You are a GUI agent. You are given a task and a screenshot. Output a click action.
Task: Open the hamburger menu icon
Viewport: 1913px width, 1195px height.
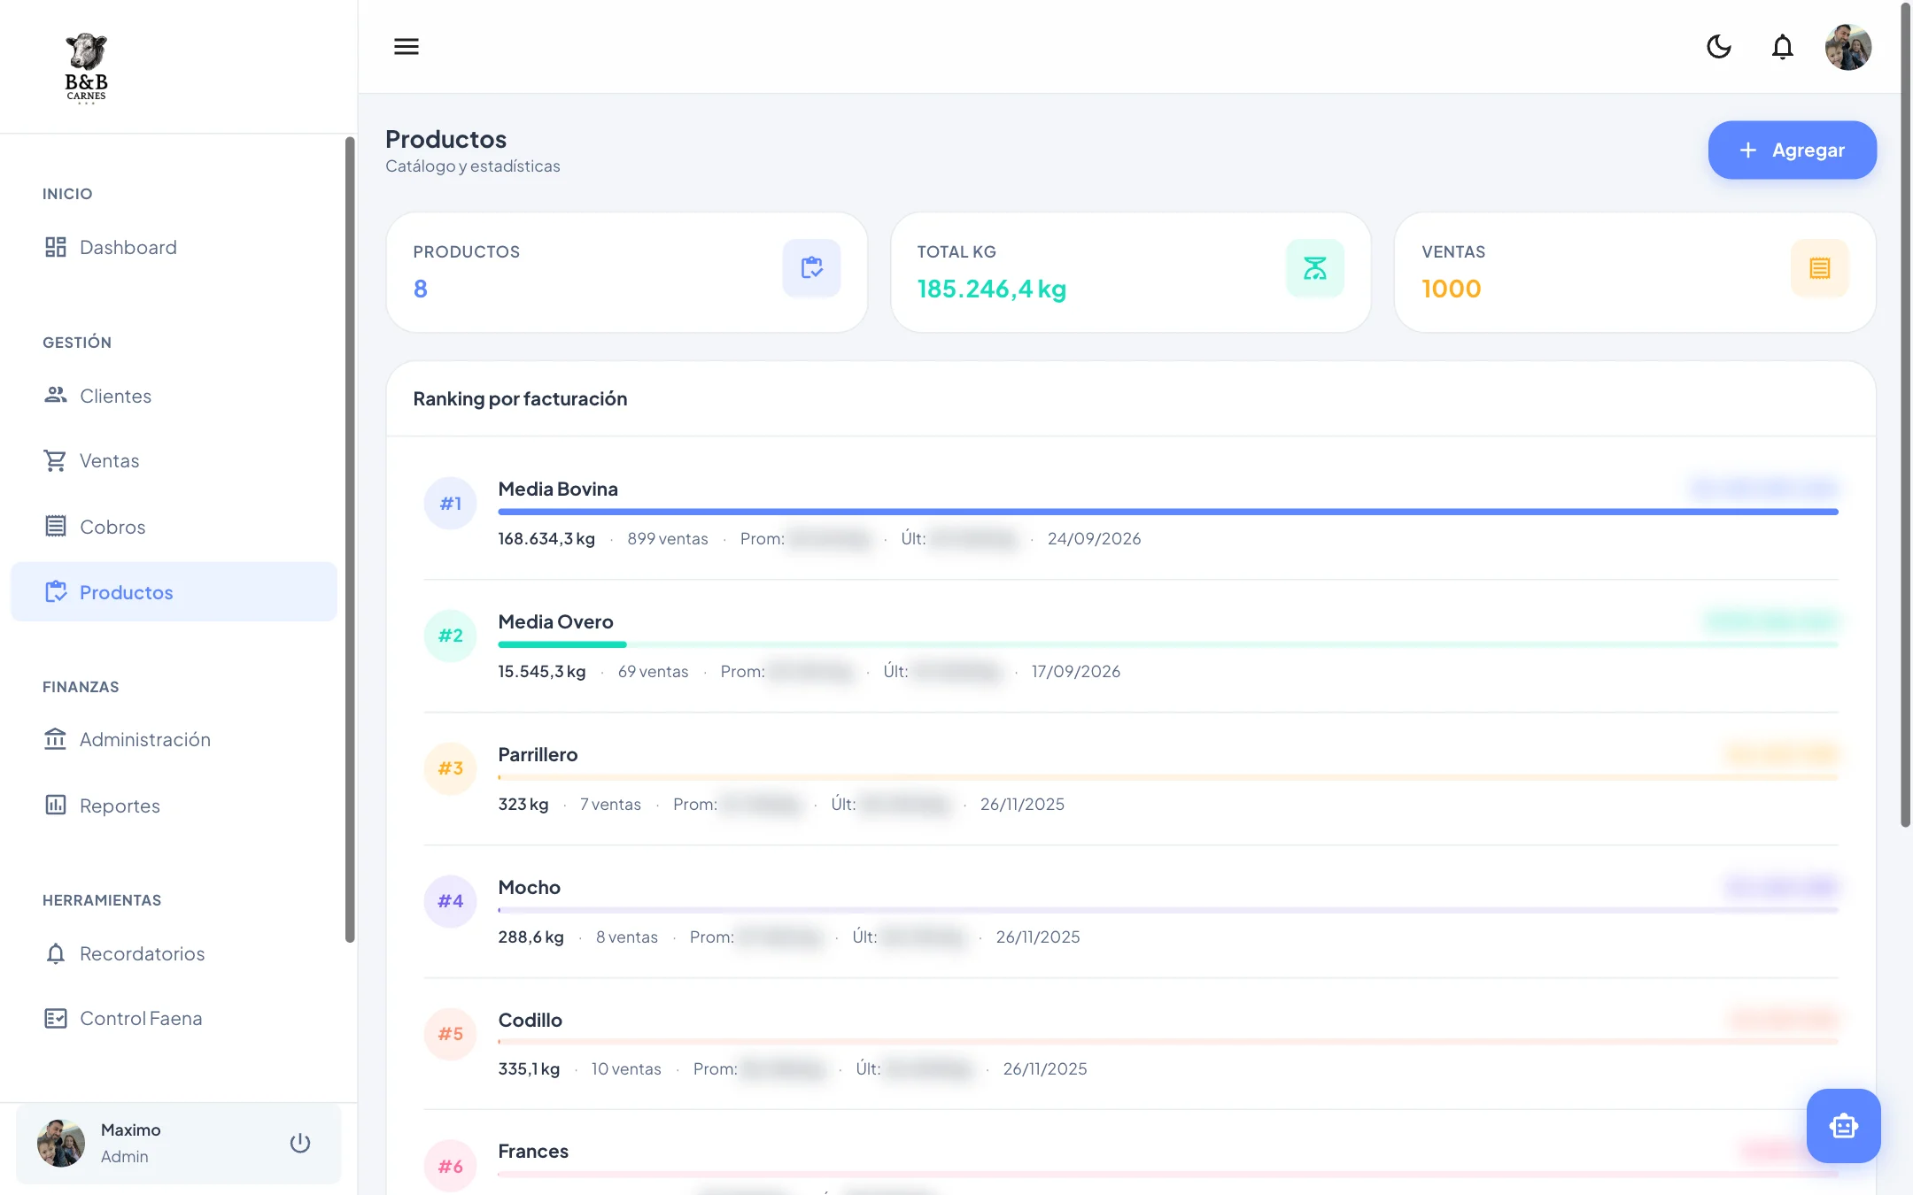pyautogui.click(x=407, y=46)
